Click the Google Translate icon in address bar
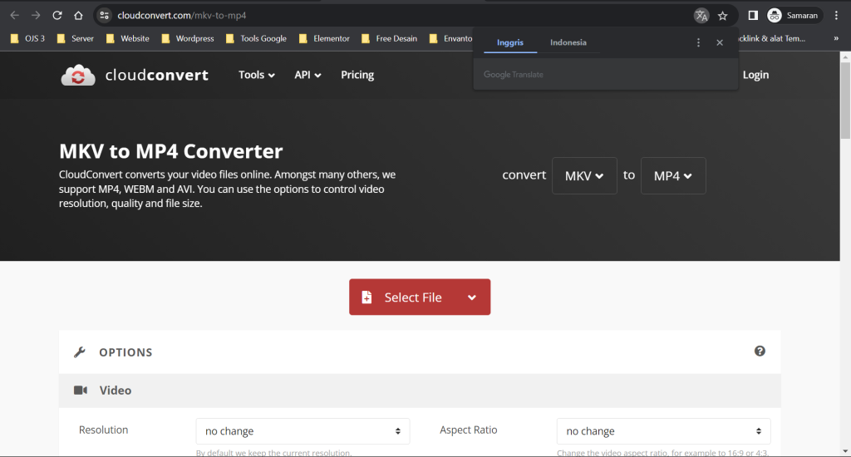Image resolution: width=851 pixels, height=457 pixels. click(x=701, y=16)
